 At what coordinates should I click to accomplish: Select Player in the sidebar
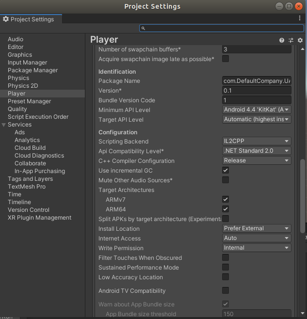pyautogui.click(x=42, y=94)
